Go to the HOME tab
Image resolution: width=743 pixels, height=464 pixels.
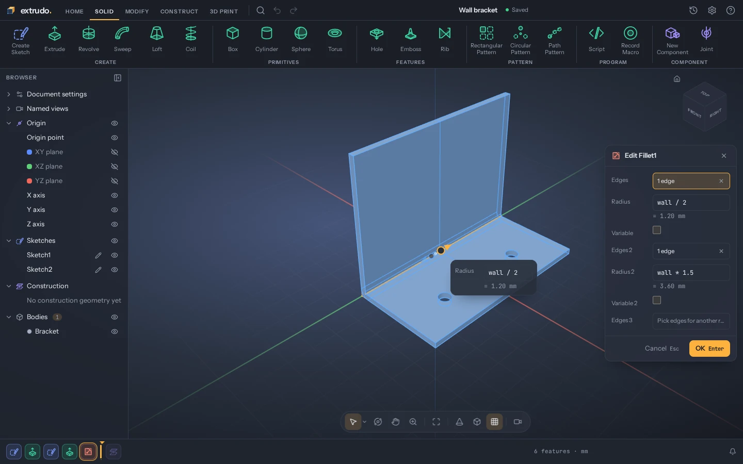[x=74, y=11]
